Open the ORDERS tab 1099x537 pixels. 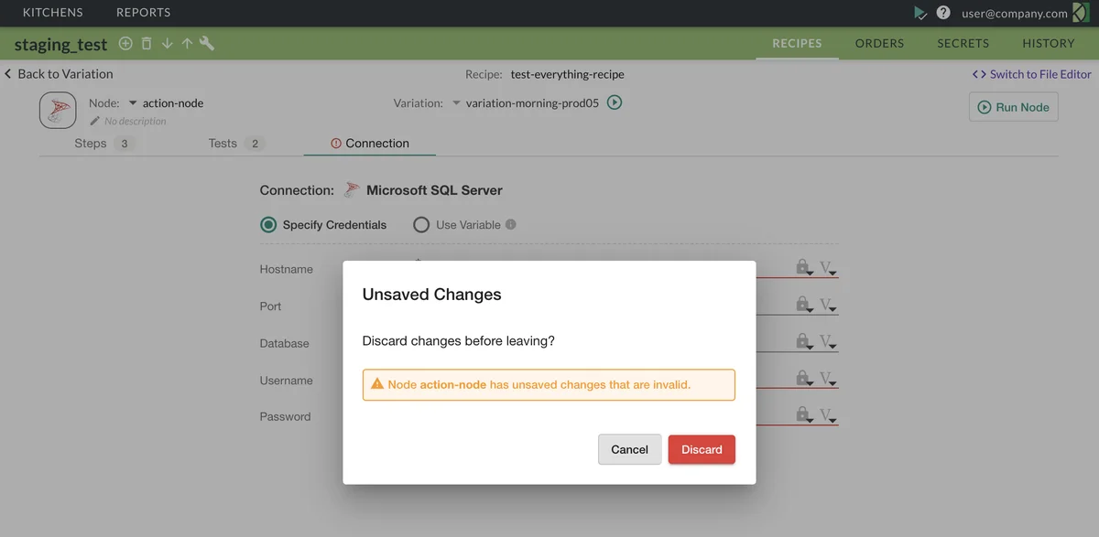(x=879, y=43)
